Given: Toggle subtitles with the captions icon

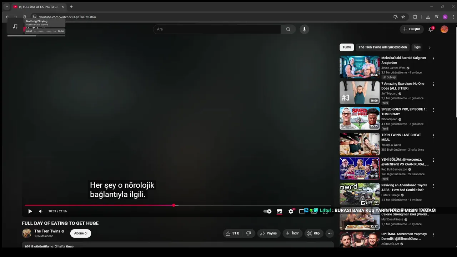Looking at the screenshot, I should pos(280,211).
